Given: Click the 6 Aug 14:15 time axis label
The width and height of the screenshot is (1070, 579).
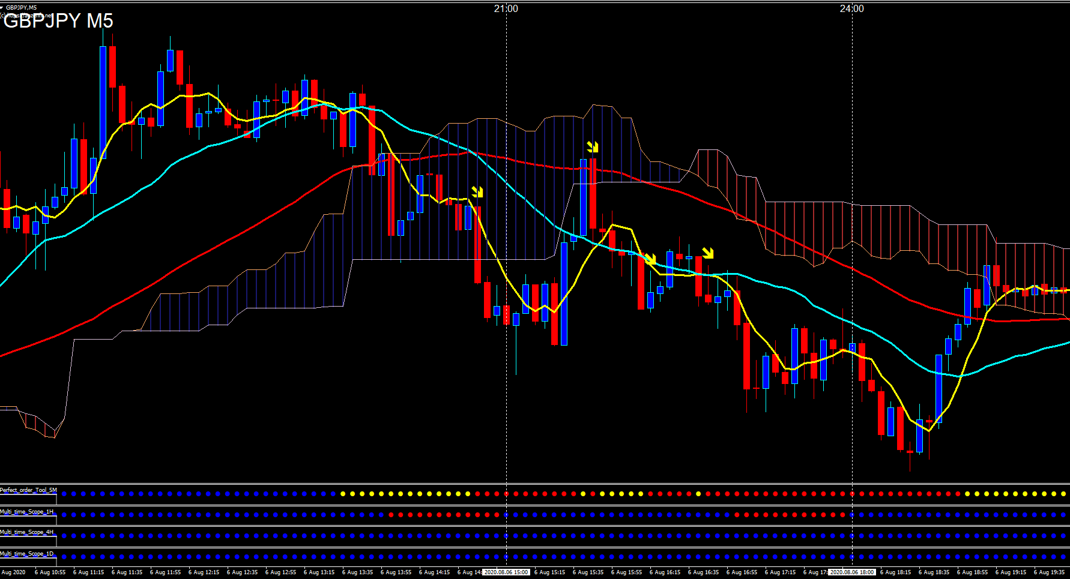Looking at the screenshot, I should [435, 572].
